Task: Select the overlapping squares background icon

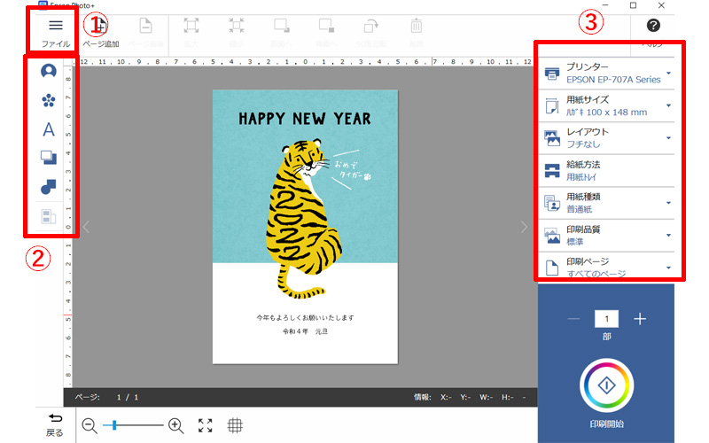Action: (49, 158)
